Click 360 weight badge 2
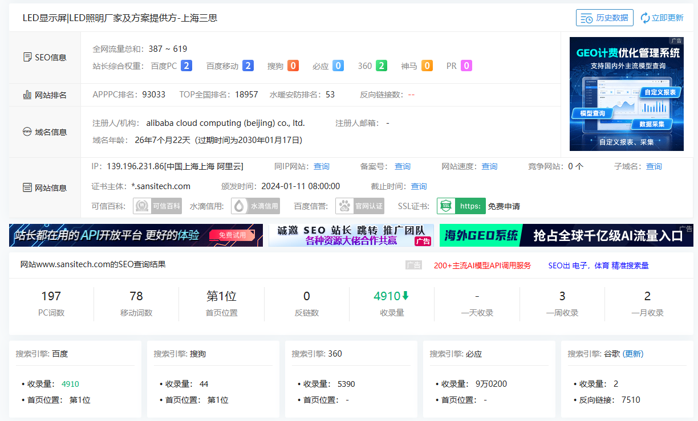This screenshot has width=698, height=421. 382,66
